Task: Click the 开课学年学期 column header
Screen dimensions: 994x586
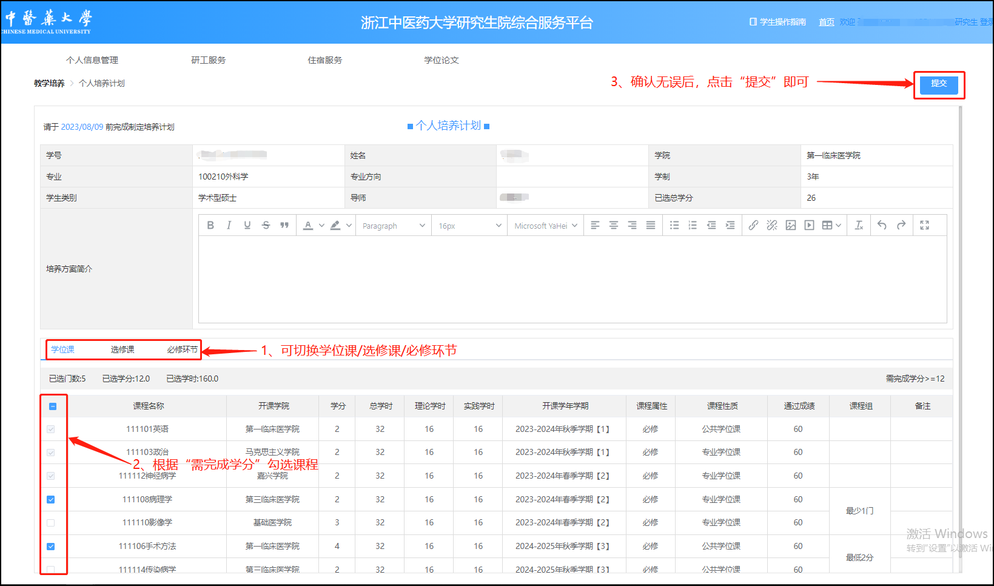Action: click(565, 406)
